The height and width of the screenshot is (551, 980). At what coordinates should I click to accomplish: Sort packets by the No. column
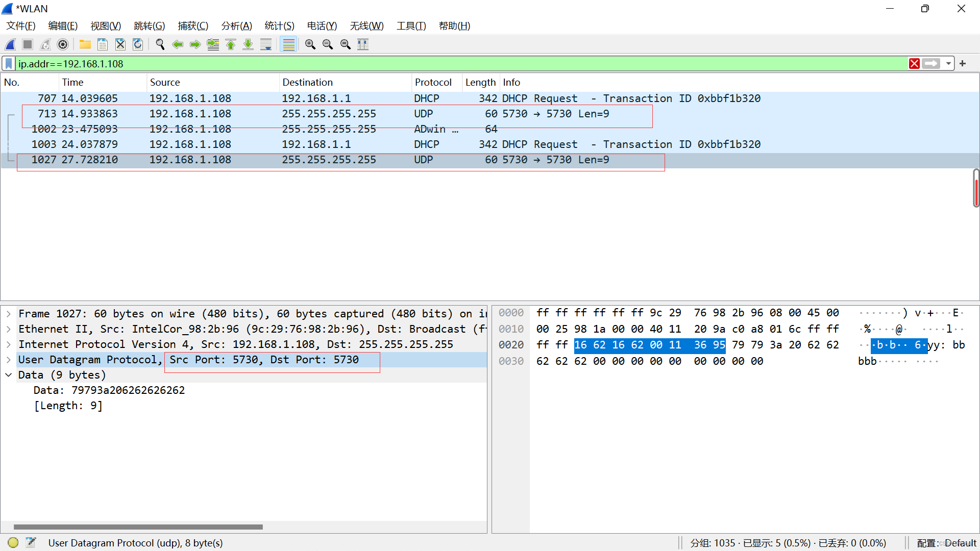click(x=30, y=82)
